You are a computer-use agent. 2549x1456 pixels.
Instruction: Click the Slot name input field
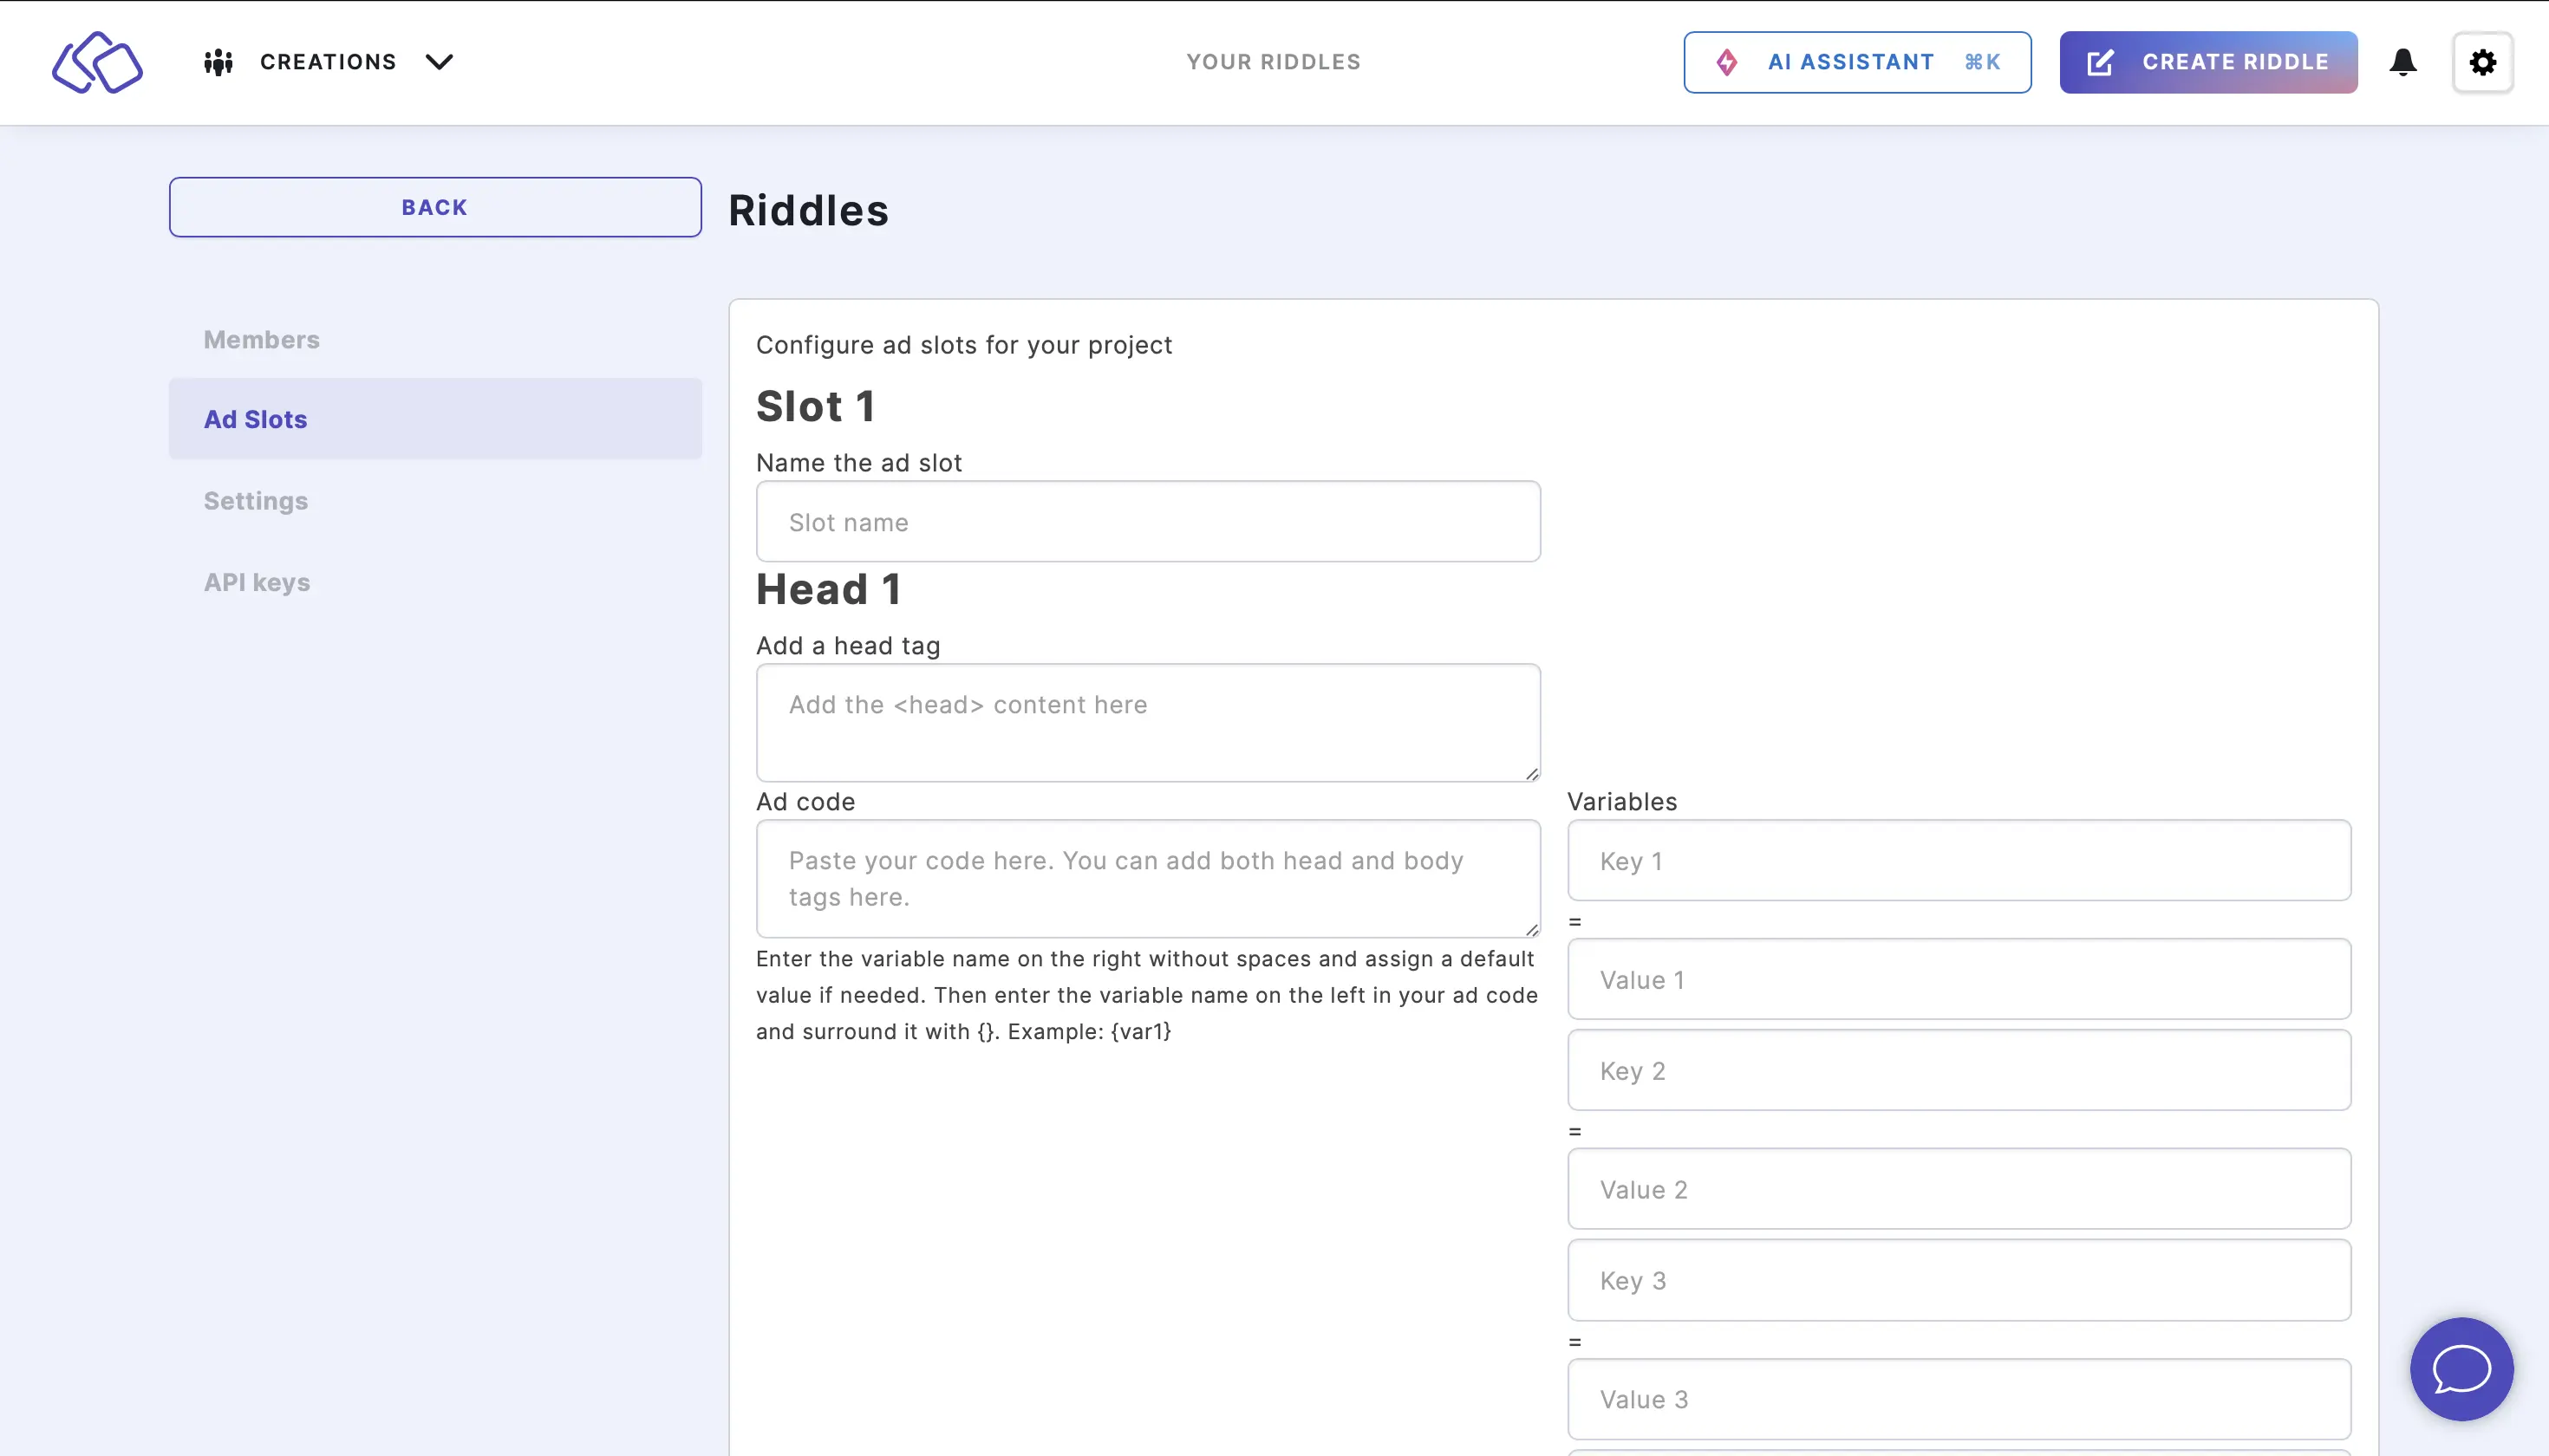click(x=1147, y=522)
